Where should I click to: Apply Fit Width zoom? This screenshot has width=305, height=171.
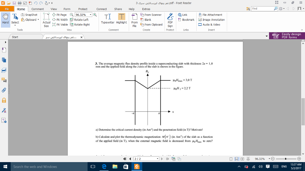[60, 20]
